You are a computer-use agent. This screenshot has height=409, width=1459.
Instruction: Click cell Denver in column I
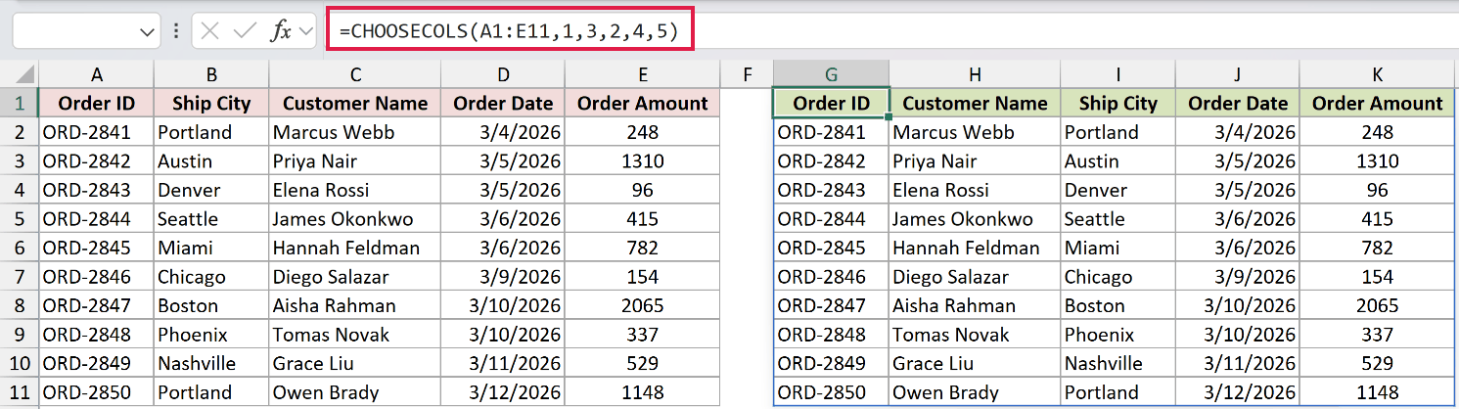1117,190
